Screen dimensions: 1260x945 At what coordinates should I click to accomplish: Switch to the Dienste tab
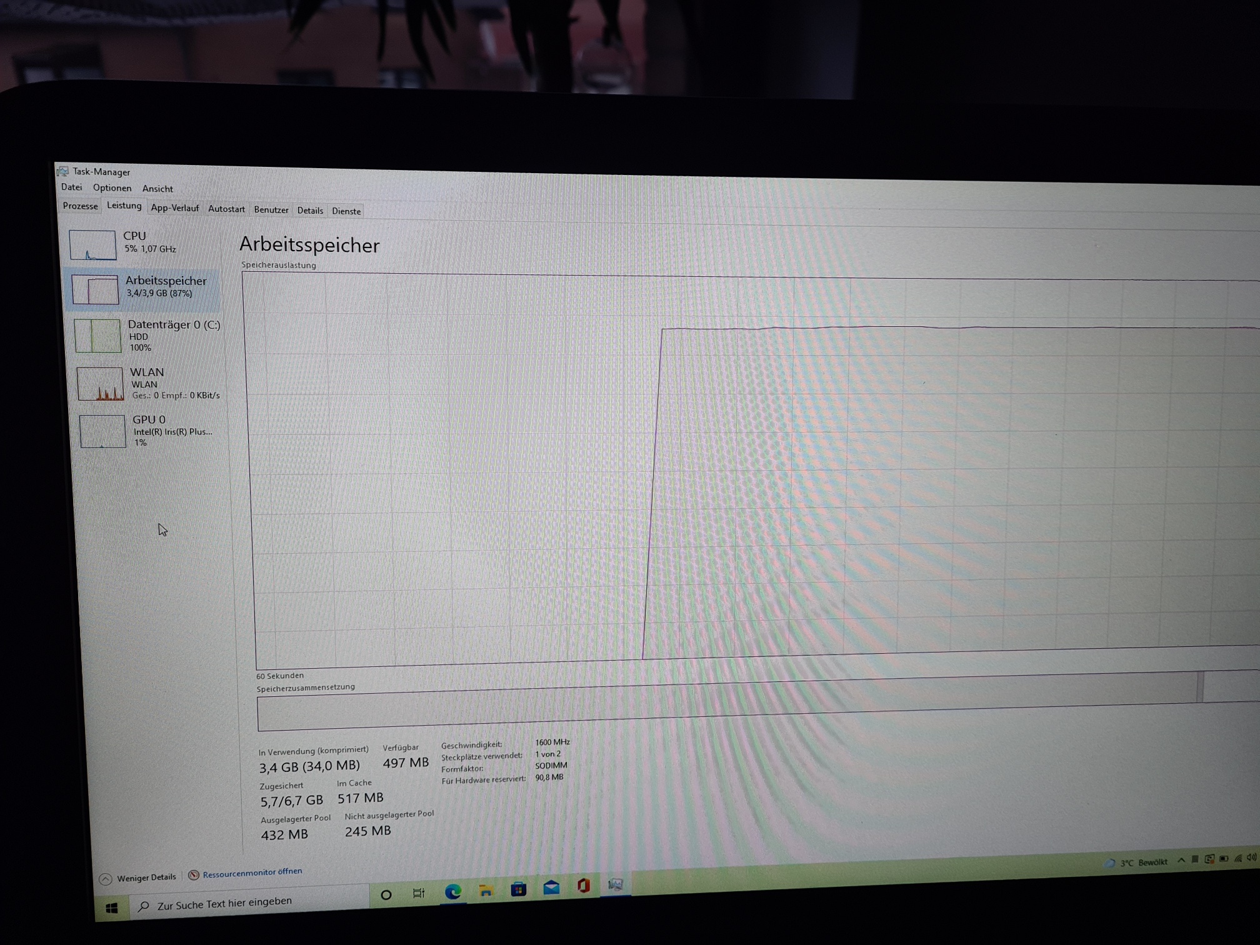click(x=346, y=211)
